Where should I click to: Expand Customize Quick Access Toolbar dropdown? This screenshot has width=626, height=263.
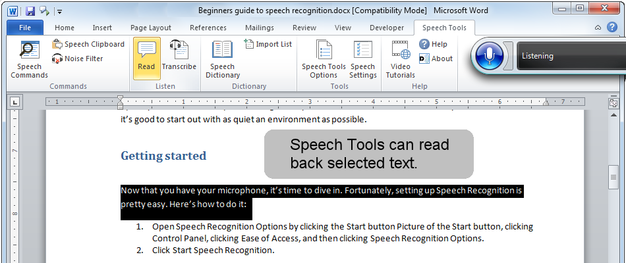[x=59, y=11]
